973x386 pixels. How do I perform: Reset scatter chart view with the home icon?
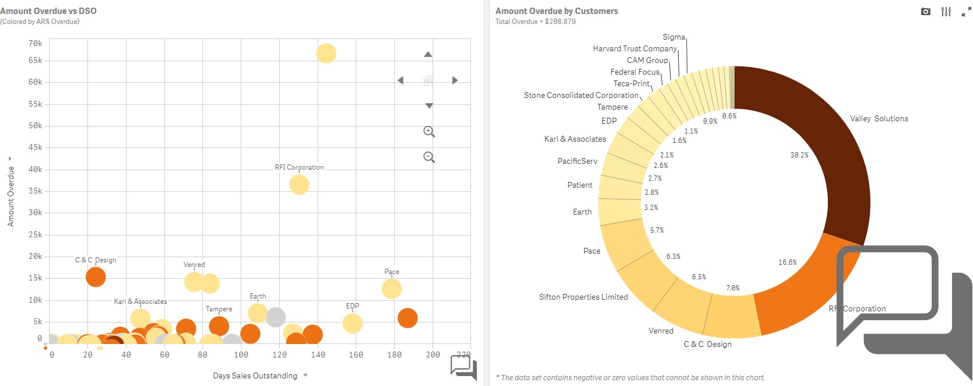click(428, 80)
